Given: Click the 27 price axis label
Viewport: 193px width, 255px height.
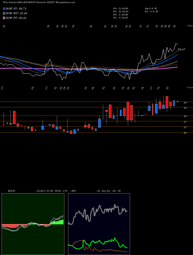Looking at the screenshot, I should pos(185,122).
